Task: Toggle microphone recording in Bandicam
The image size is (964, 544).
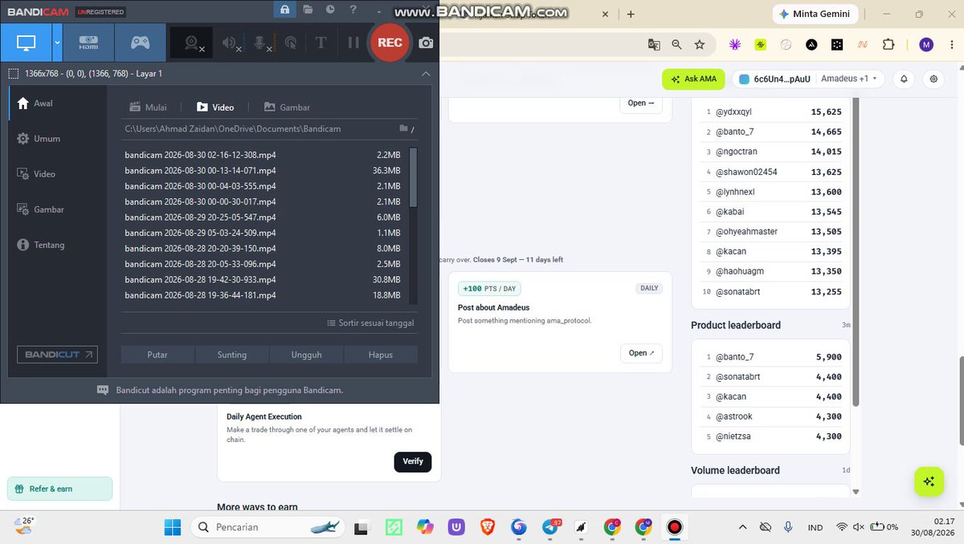Action: [261, 43]
